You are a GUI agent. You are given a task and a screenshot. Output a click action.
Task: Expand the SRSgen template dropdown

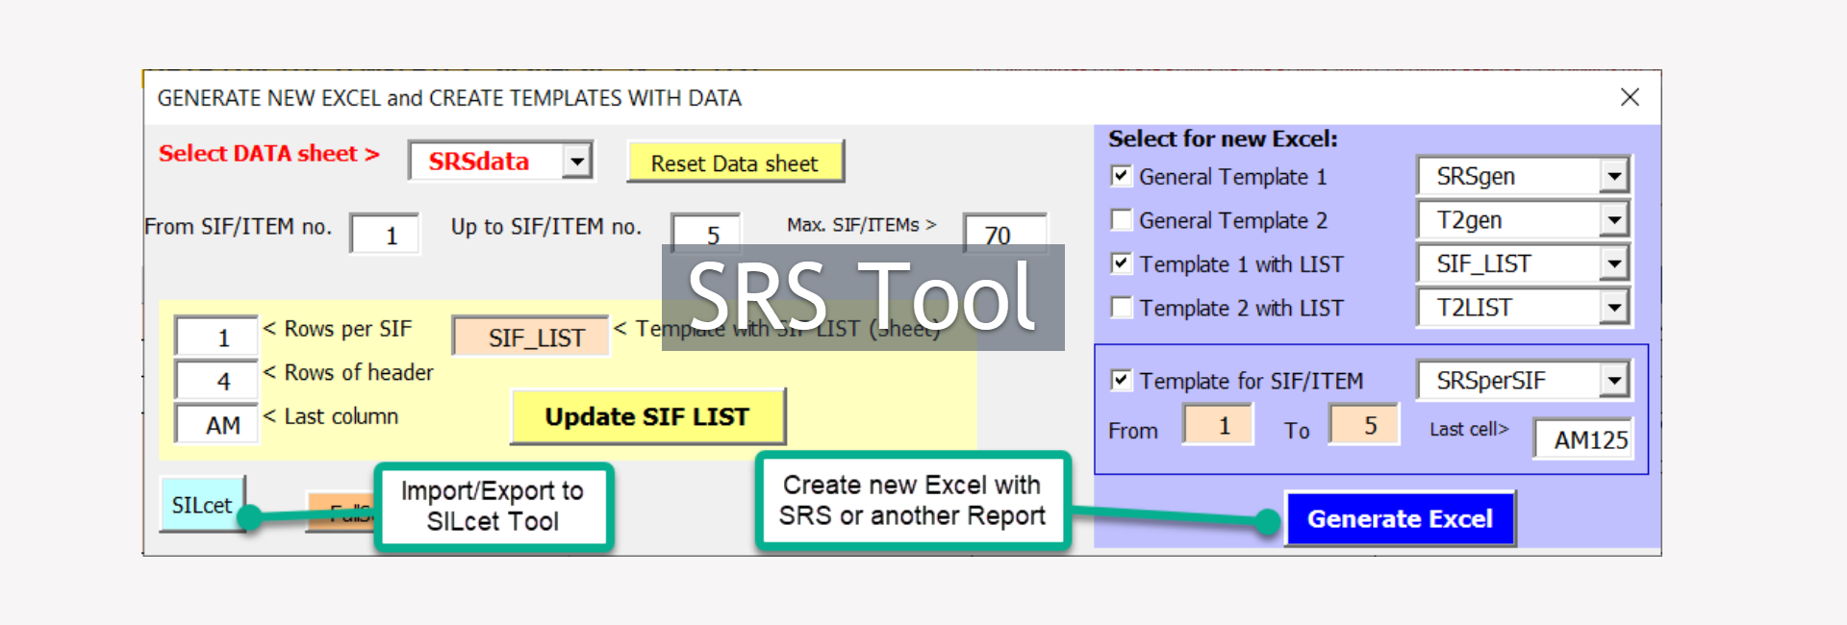tap(1613, 176)
